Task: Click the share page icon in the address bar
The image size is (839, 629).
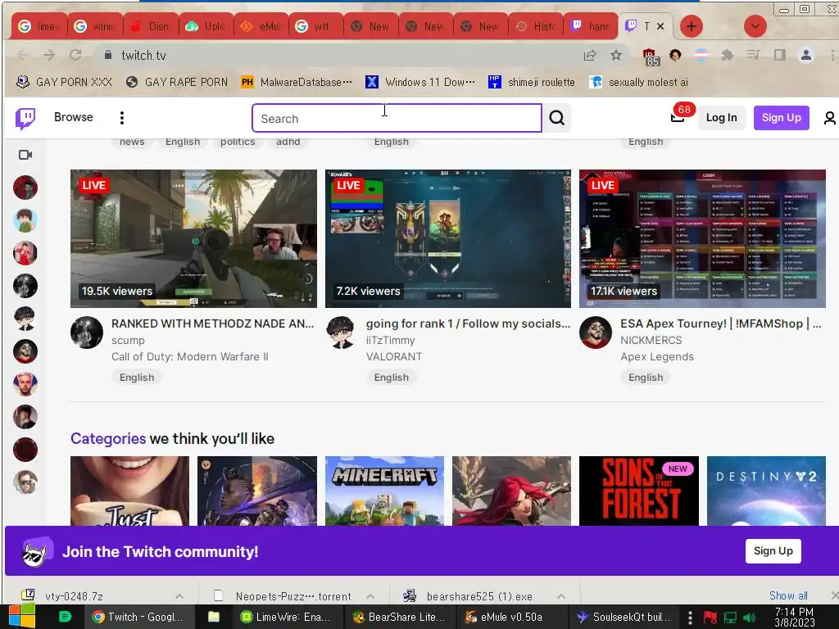Action: point(590,55)
